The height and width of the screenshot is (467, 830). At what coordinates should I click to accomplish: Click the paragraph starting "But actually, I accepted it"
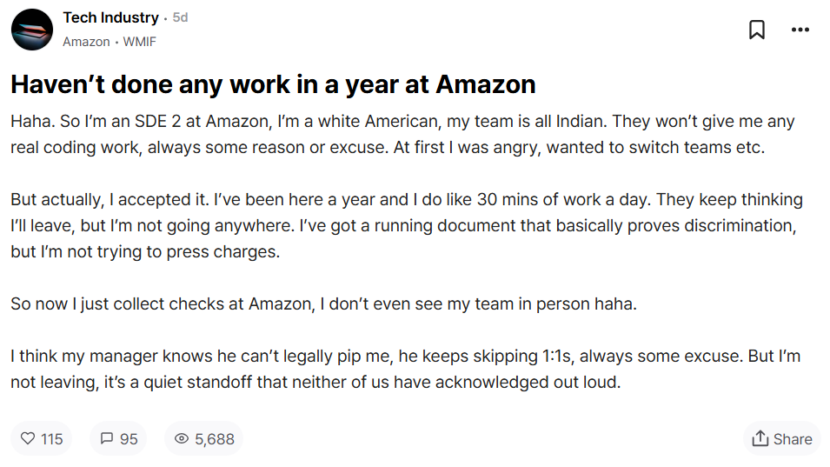(x=404, y=226)
